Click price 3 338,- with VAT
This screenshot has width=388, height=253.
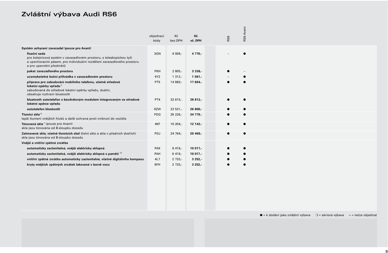pos(197,71)
